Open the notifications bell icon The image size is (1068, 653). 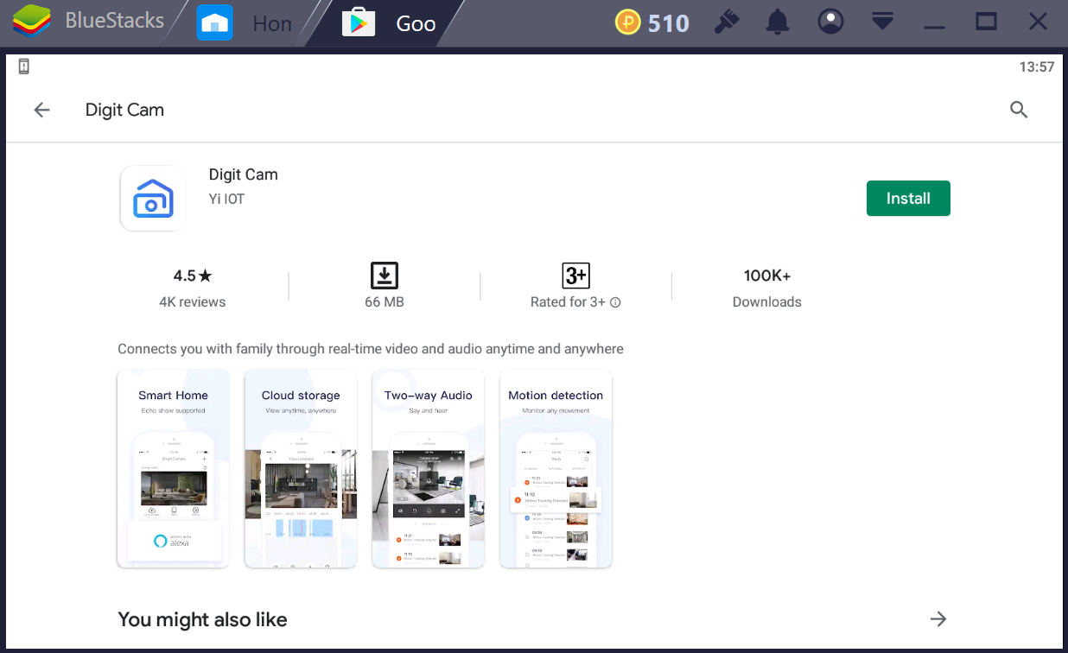point(779,22)
